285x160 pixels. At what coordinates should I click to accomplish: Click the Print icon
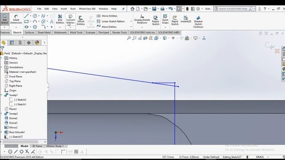[162, 9]
